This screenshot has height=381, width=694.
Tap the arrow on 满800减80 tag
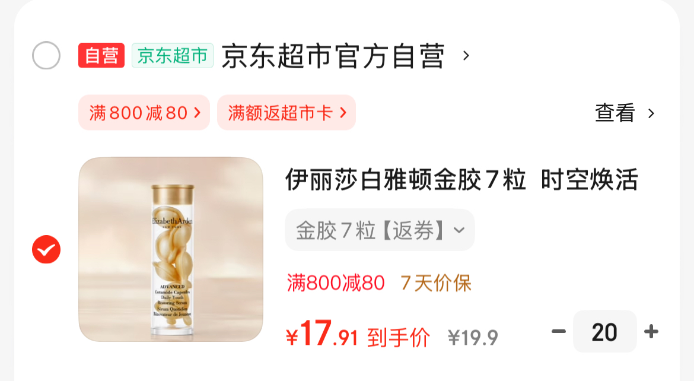click(198, 113)
